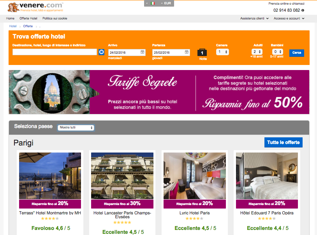The image size is (317, 235).
Task: Click the Tariffe Segrete promotional banner
Action: (x=159, y=92)
